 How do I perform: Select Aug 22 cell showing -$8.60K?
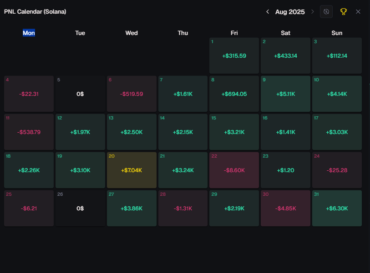(x=234, y=170)
